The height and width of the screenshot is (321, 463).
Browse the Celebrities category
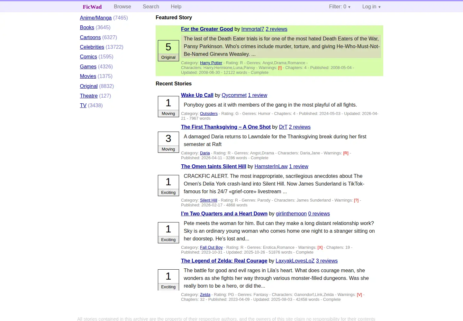click(92, 47)
